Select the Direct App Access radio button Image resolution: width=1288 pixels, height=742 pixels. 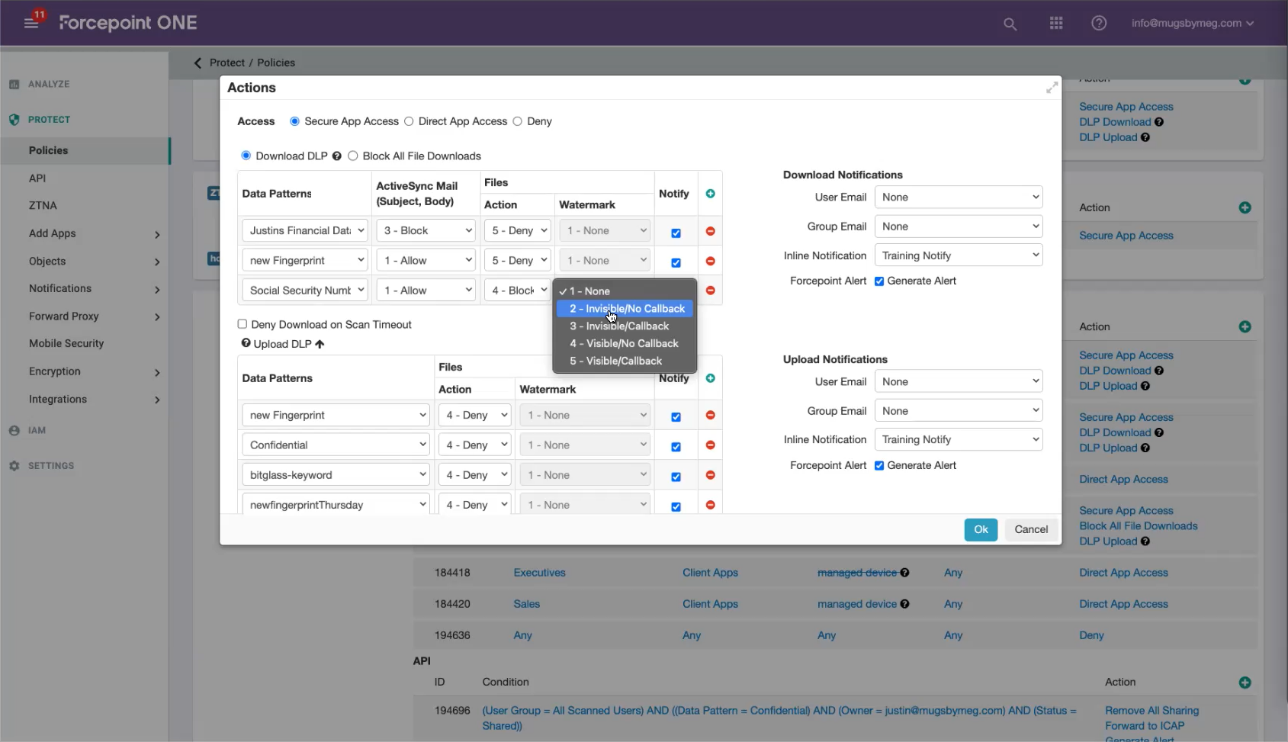click(x=410, y=121)
